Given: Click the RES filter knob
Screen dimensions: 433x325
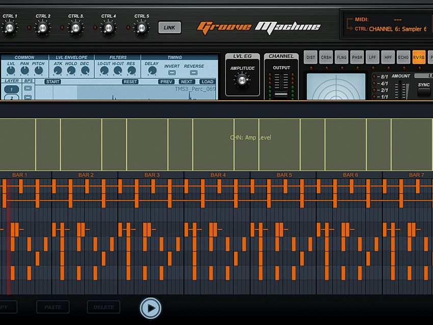Looking at the screenshot, I should [x=132, y=71].
